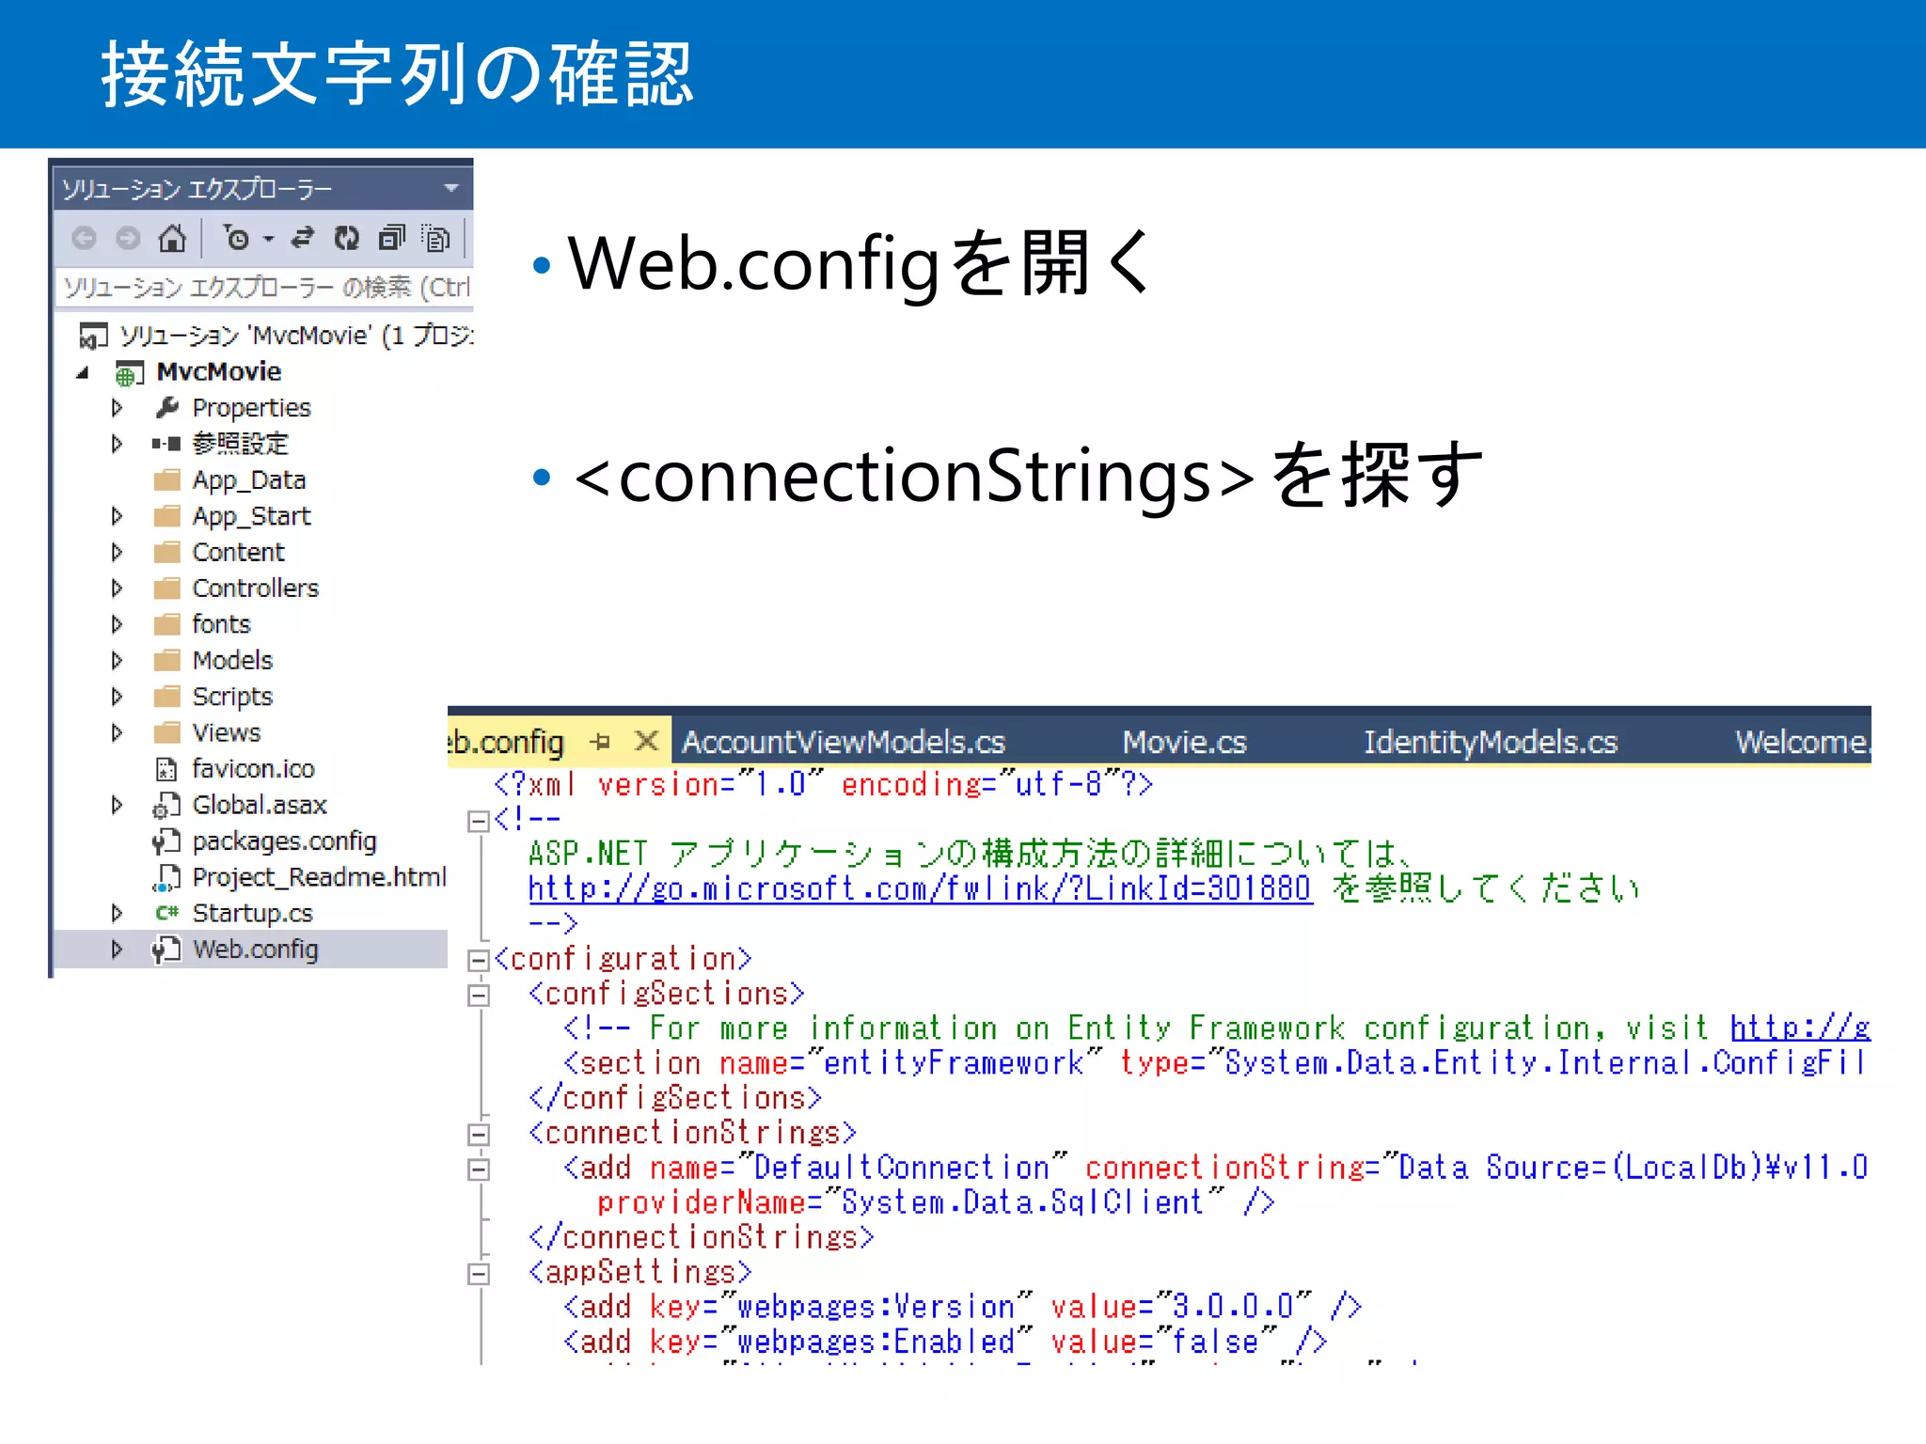
Task: Click the Startup.cs C# file icon
Action: 167,913
